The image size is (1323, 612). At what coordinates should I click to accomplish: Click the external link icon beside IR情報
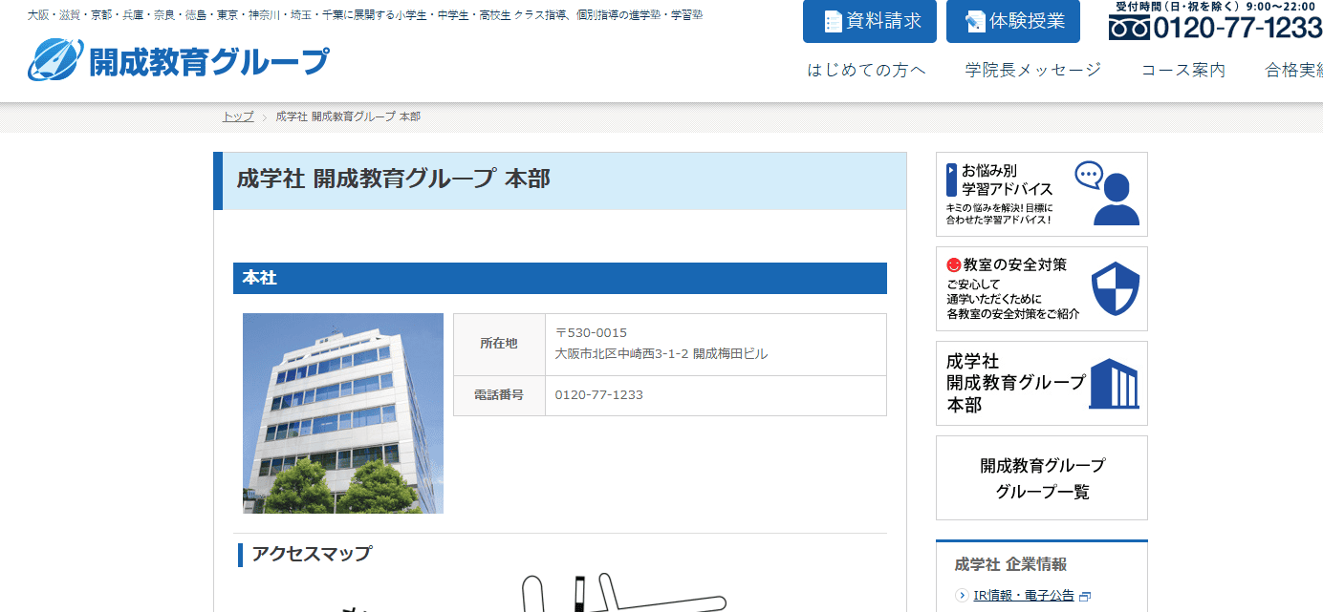[1085, 596]
